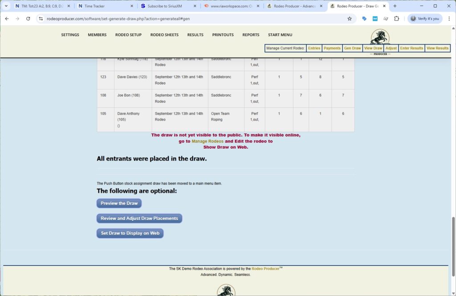Open Enter Results from the rodeo toolbar
This screenshot has width=456, height=296.
(411, 48)
